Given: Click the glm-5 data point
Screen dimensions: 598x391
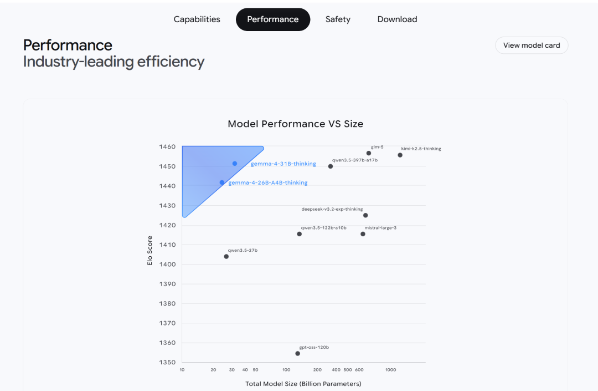Looking at the screenshot, I should pyautogui.click(x=369, y=153).
